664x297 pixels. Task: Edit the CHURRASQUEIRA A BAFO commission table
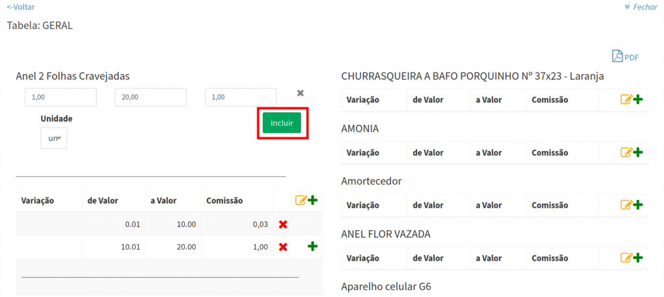[x=626, y=100]
